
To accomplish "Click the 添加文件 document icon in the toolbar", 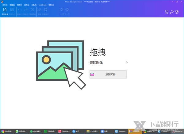I will 5,10.
